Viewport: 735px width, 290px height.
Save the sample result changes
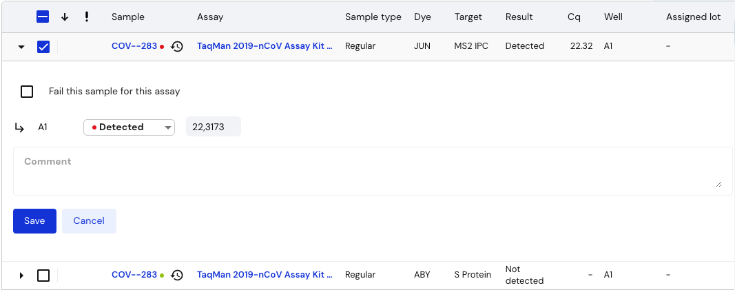pyautogui.click(x=34, y=221)
